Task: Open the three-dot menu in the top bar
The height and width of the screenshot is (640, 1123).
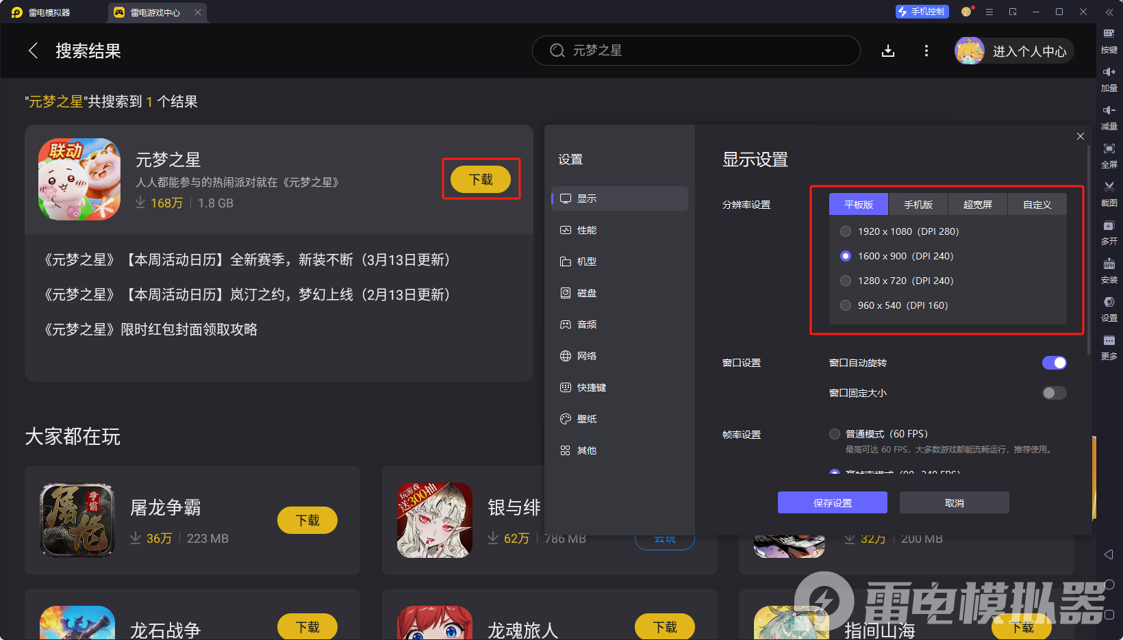Action: pos(926,50)
